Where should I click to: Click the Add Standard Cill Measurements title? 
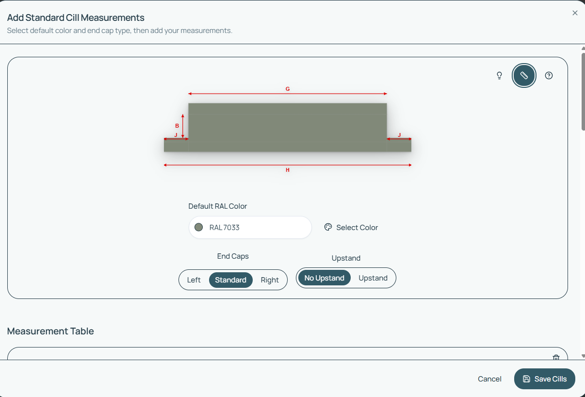tap(76, 18)
